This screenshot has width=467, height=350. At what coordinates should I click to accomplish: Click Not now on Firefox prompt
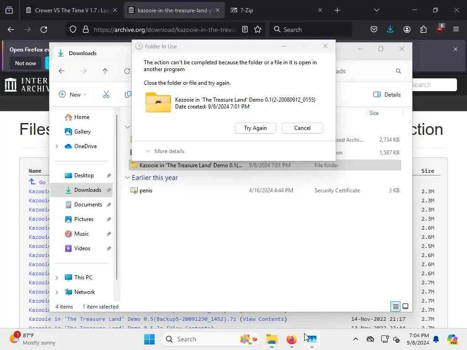26,63
